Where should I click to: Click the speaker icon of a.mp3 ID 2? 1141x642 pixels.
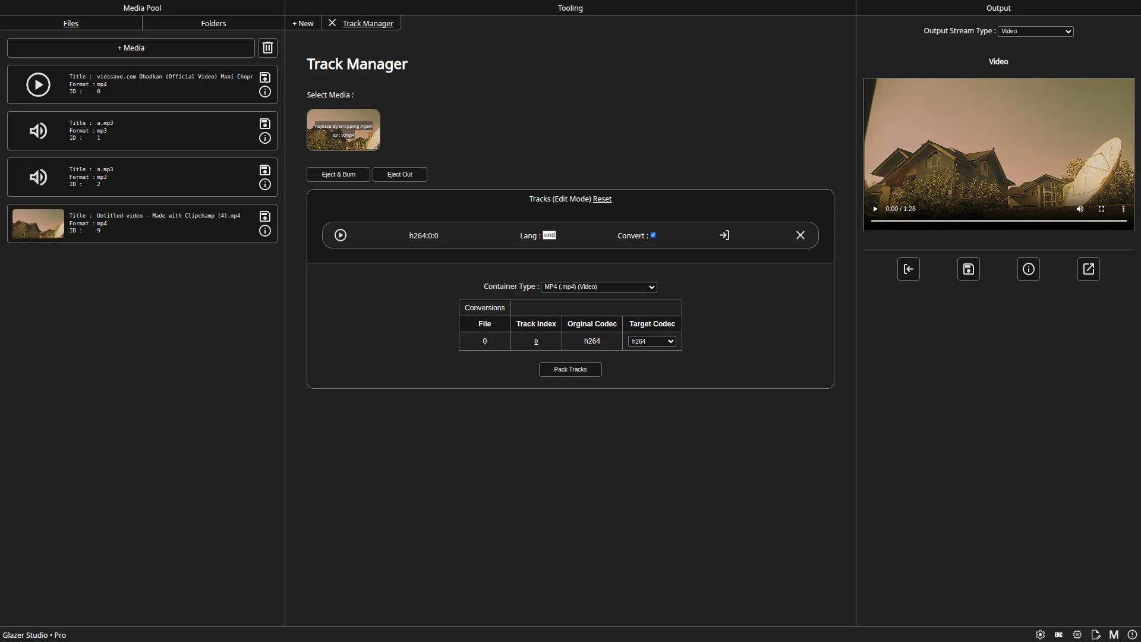(x=38, y=177)
